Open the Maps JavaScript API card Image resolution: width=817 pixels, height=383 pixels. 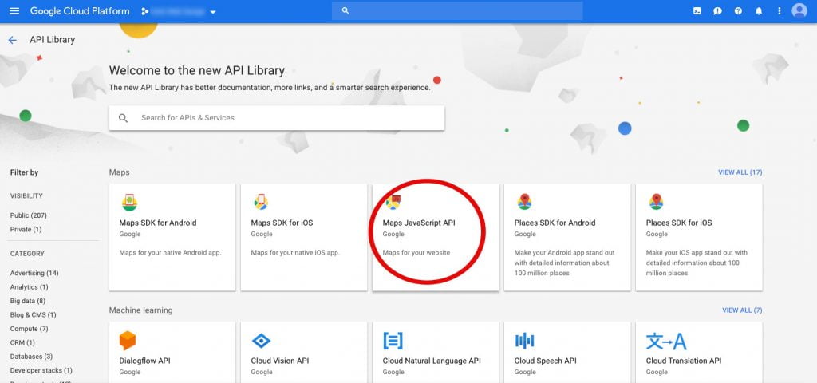pos(436,237)
